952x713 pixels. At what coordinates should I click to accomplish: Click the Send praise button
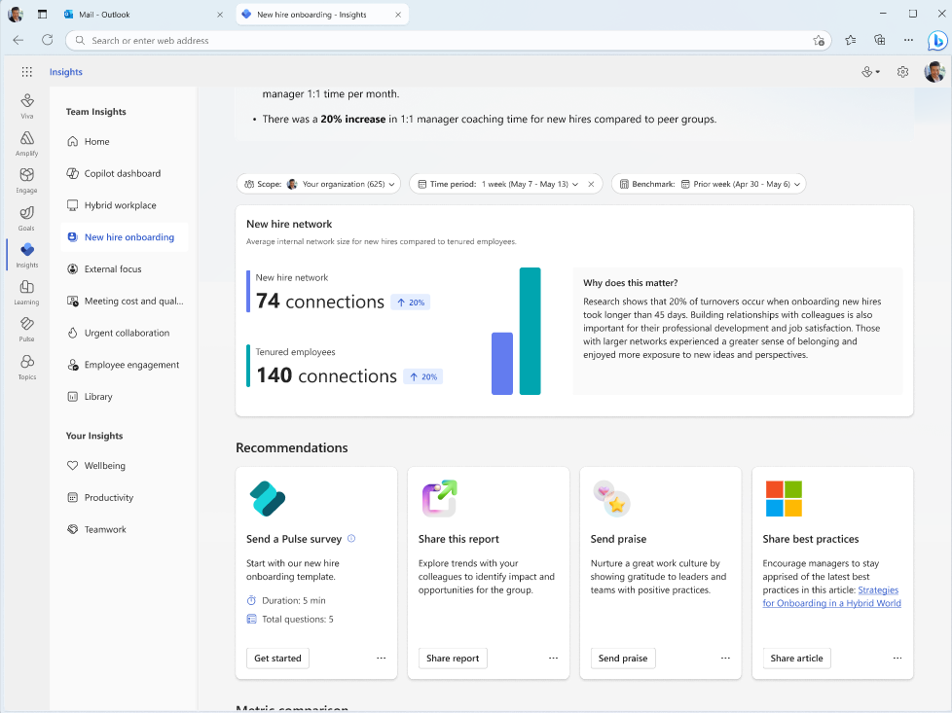pyautogui.click(x=623, y=658)
